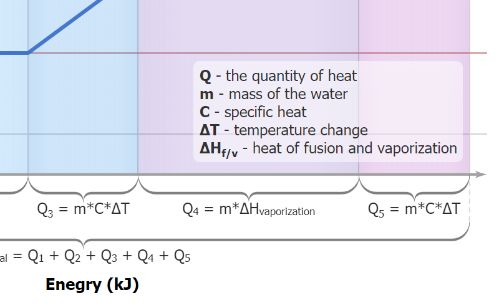Viewport: 499px width, 308px height.
Task: Click the arrowhead at the x-axis end
Action: click(480, 174)
